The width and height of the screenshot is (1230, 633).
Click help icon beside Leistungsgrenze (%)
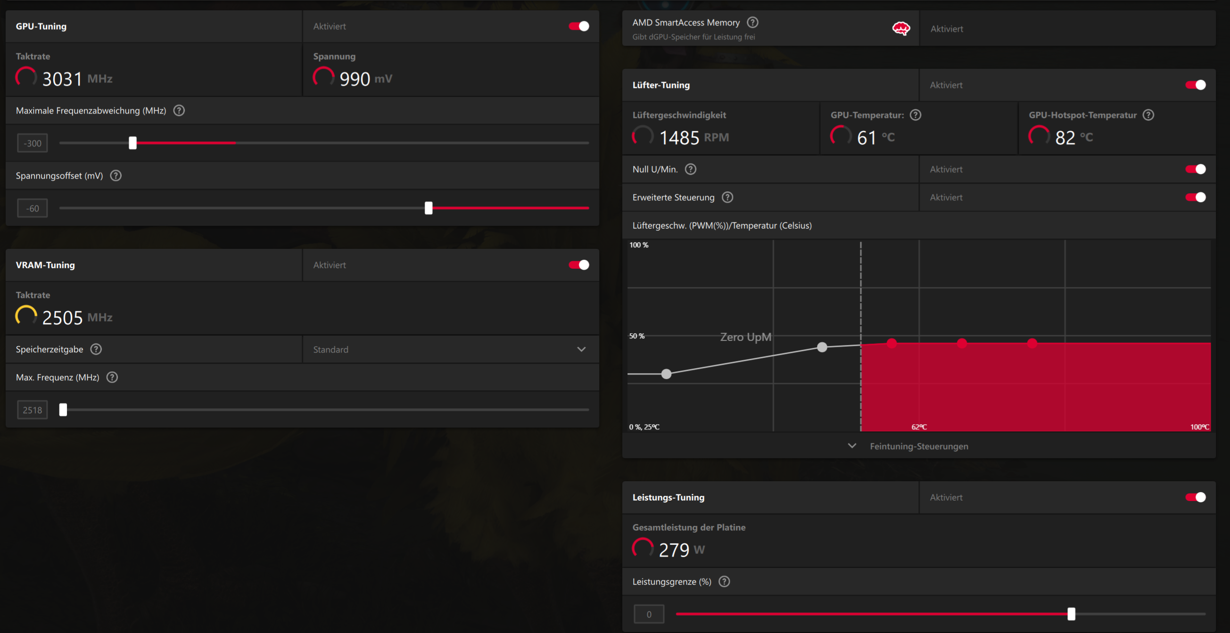click(x=724, y=582)
